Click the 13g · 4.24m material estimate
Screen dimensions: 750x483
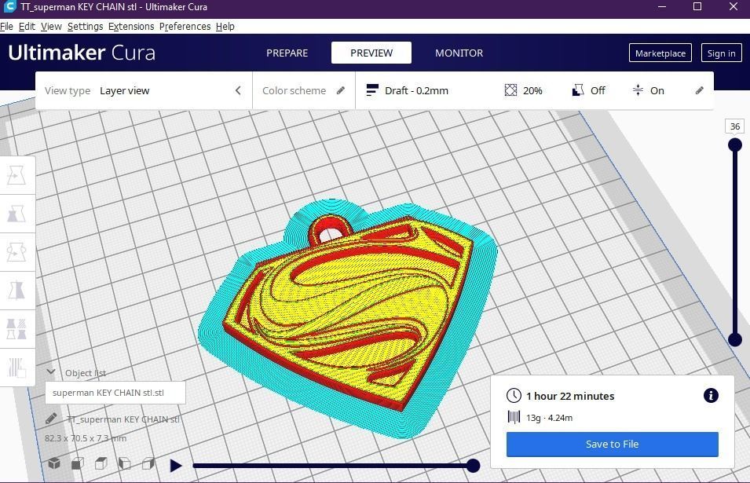click(549, 418)
